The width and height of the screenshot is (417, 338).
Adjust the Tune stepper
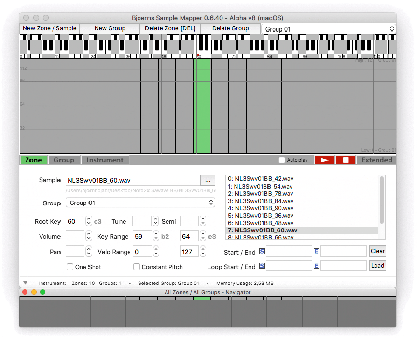tap(156, 221)
